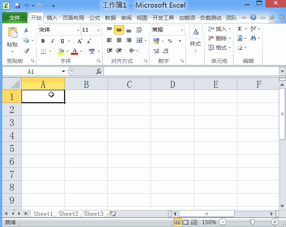
Task: Click the text orientation icon
Action: point(132,50)
